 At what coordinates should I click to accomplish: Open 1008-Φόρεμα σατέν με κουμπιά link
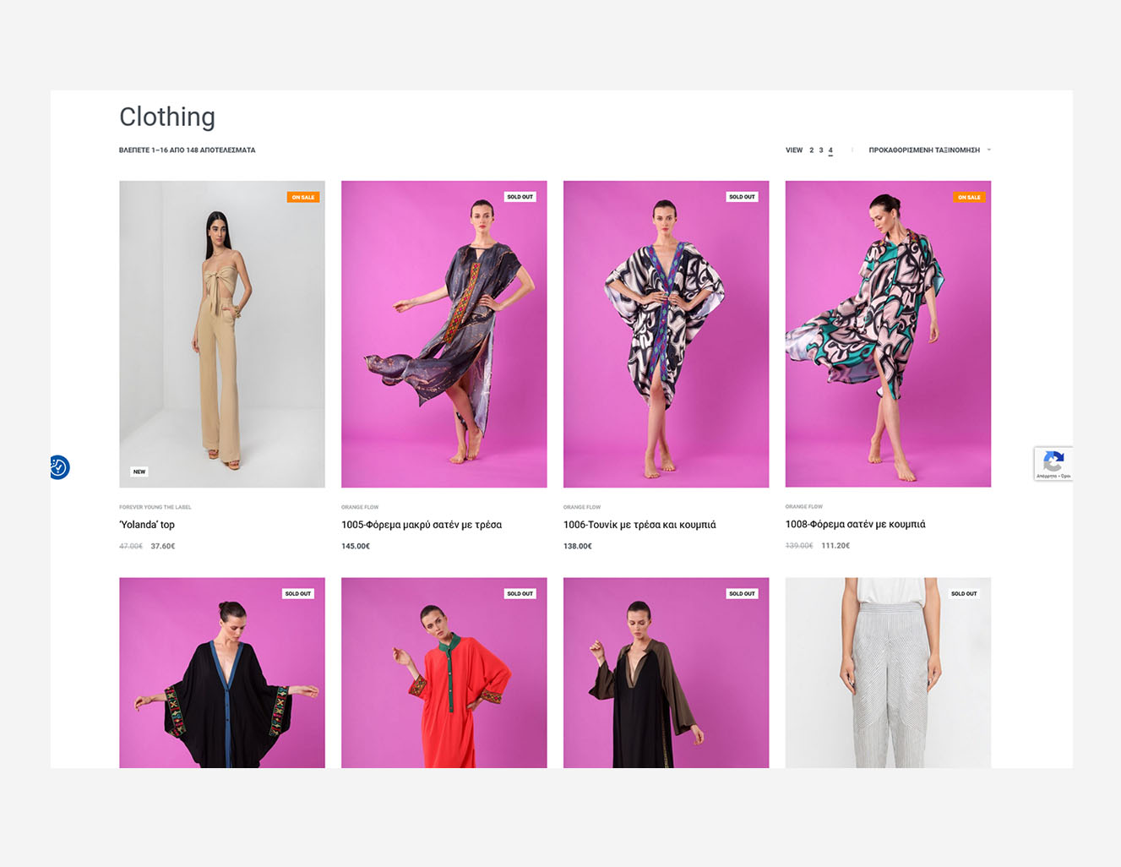point(855,524)
